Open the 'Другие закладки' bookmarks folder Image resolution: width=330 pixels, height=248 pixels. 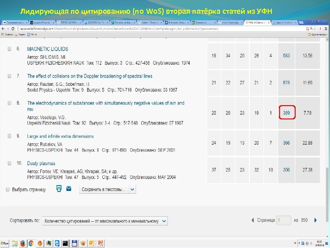(x=317, y=34)
